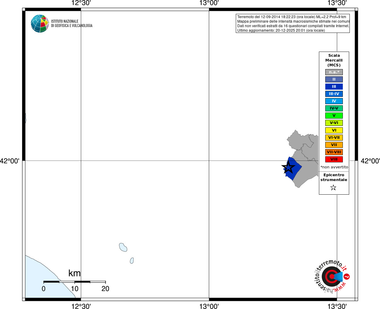Select the n.a.* gray legend swatch
The image size is (380, 309).
tap(334, 72)
